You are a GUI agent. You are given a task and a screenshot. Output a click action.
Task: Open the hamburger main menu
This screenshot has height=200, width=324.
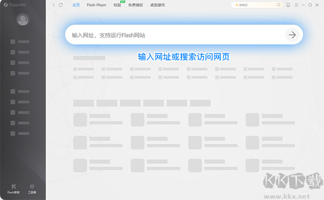pos(296,5)
